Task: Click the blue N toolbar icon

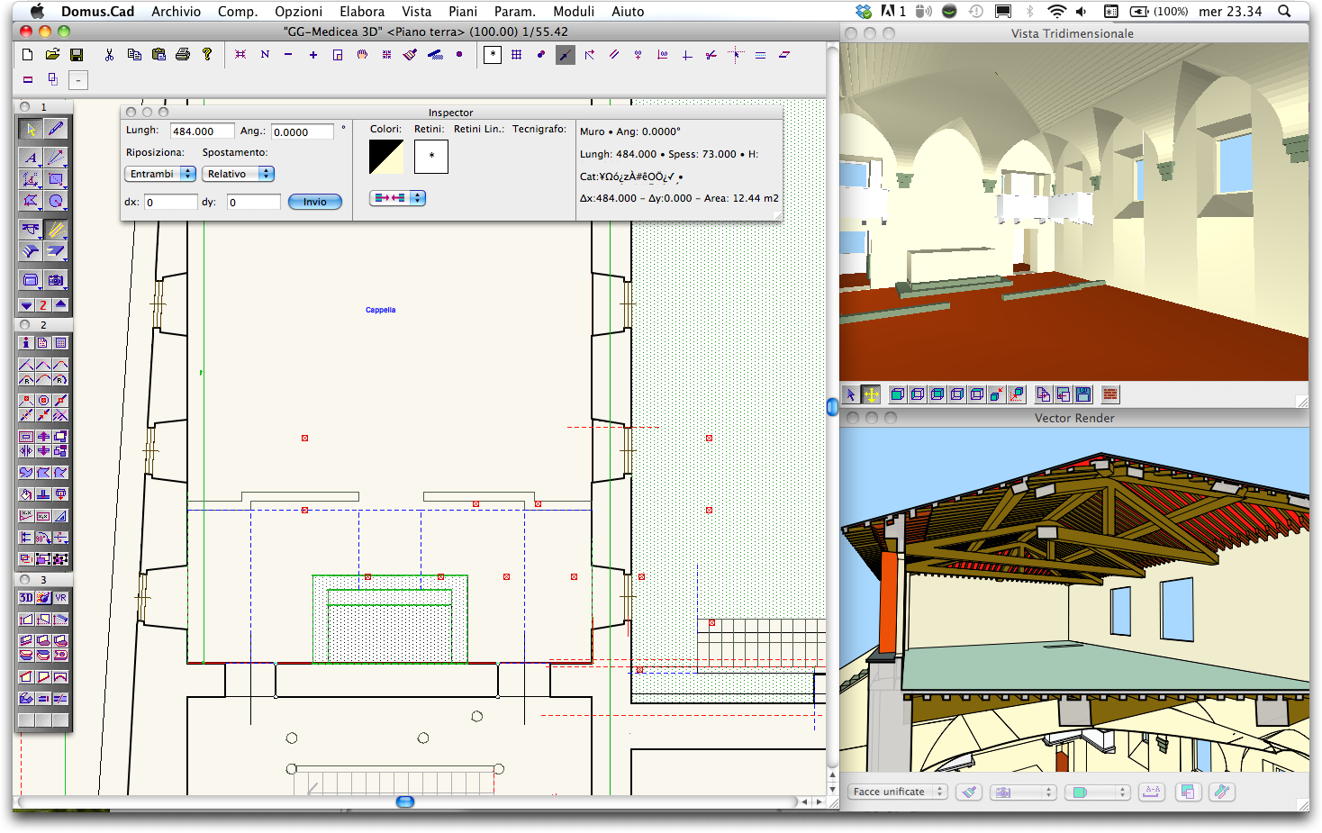Action: (265, 55)
